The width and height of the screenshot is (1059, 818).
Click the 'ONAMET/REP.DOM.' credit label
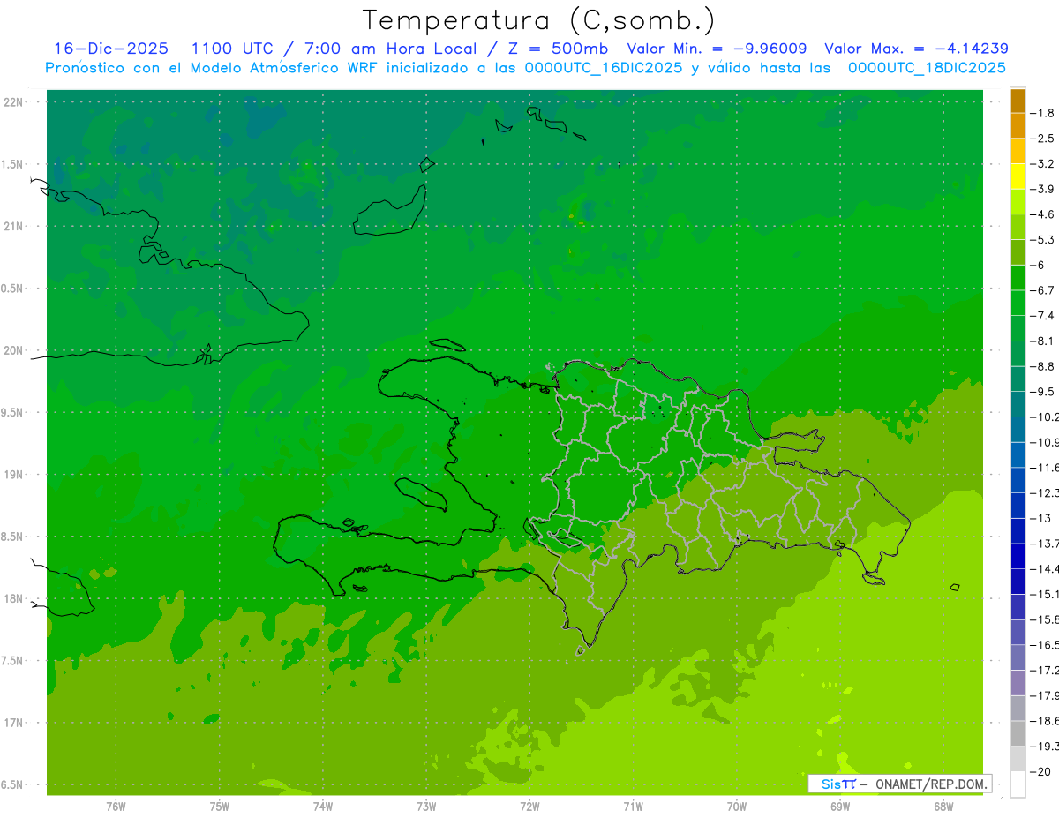931,784
